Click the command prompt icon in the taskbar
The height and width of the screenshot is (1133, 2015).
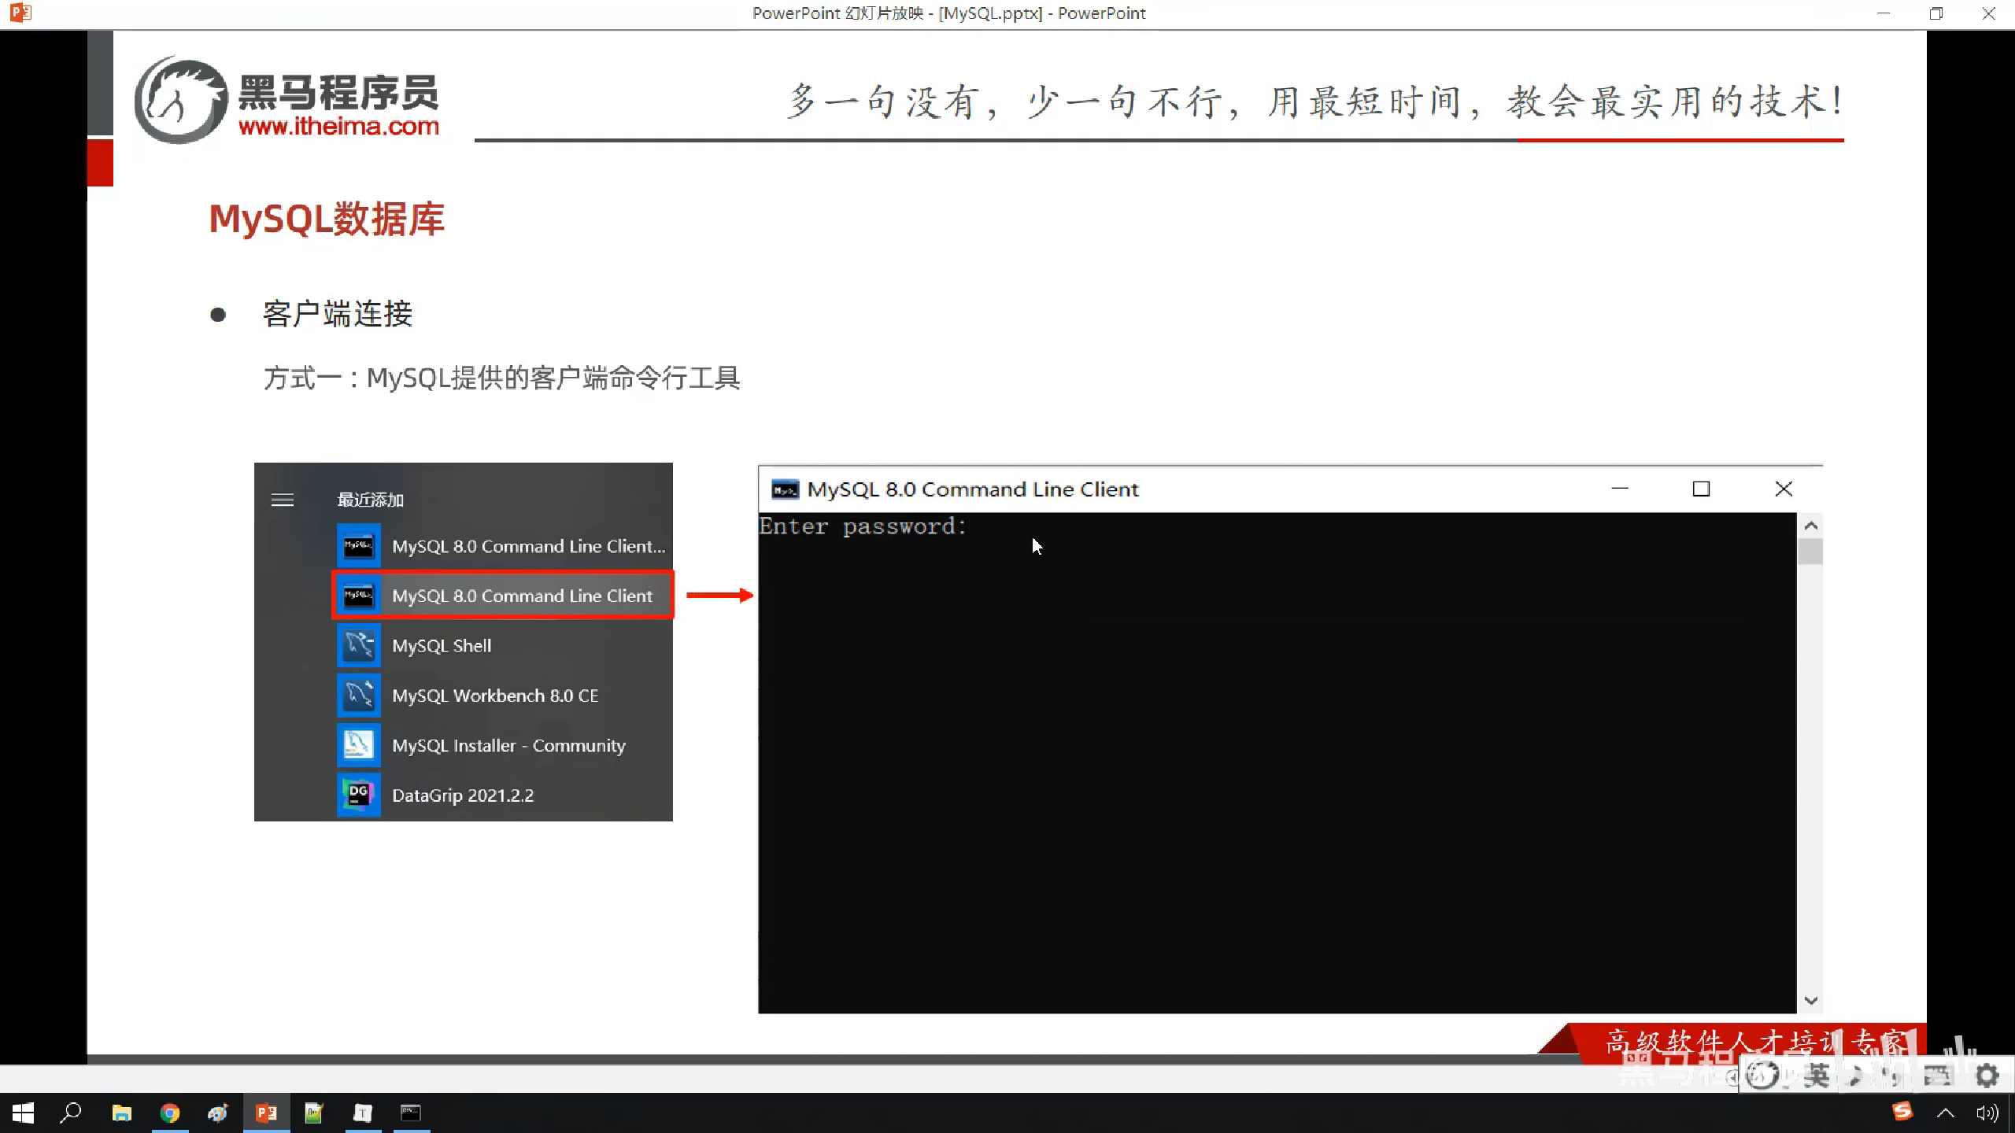pos(411,1113)
